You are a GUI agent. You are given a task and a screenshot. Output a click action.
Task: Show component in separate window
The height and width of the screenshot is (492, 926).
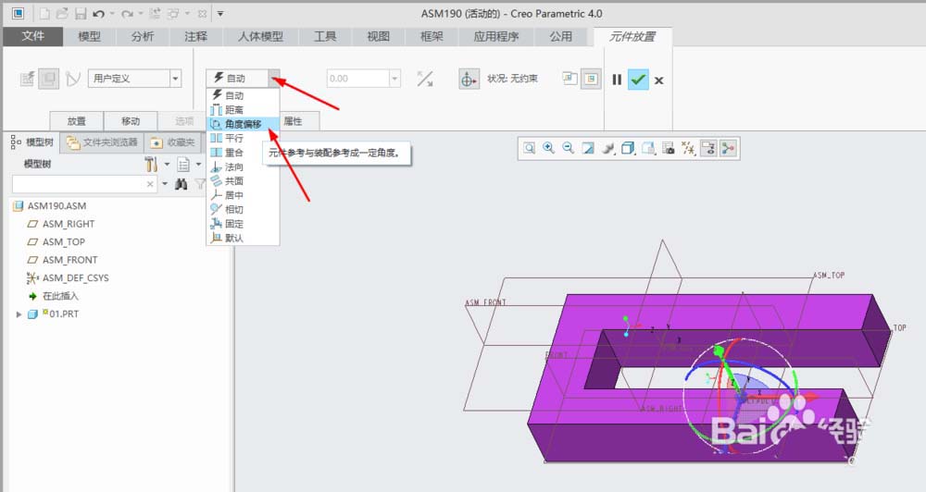point(569,79)
